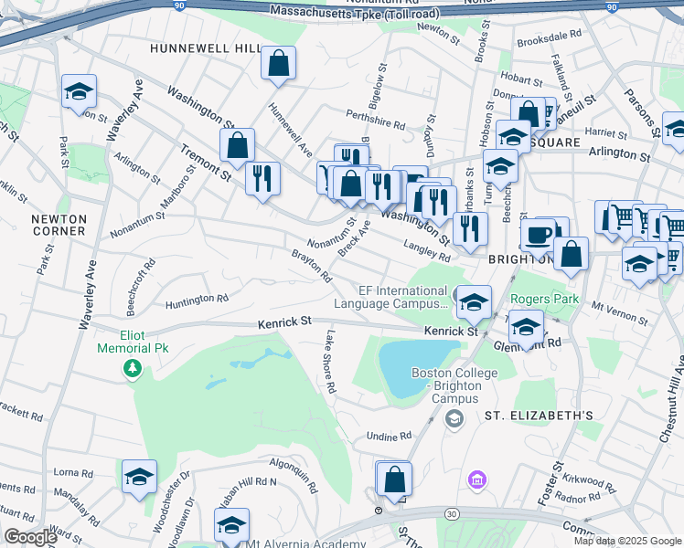The height and width of the screenshot is (548, 684).
Task: Open the Google logo link
Action: coord(30,537)
